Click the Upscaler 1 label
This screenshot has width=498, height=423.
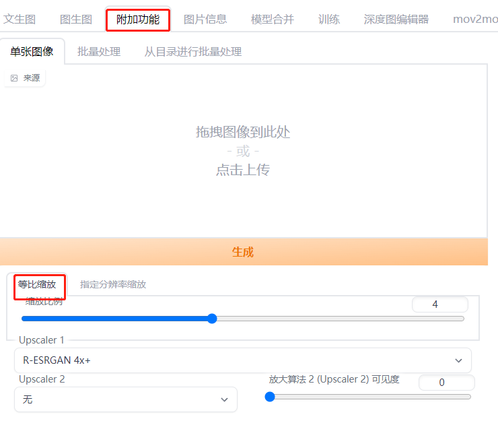point(42,340)
